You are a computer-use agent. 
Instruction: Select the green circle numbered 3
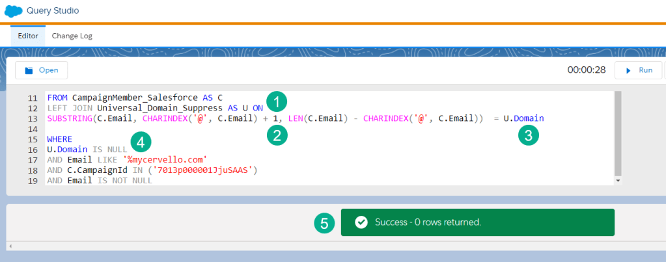[x=529, y=135]
